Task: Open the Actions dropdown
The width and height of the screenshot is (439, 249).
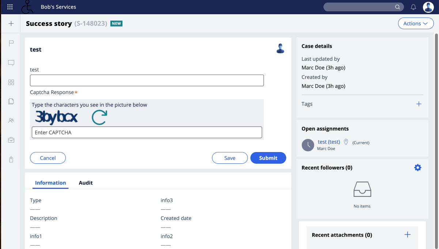Action: (416, 23)
